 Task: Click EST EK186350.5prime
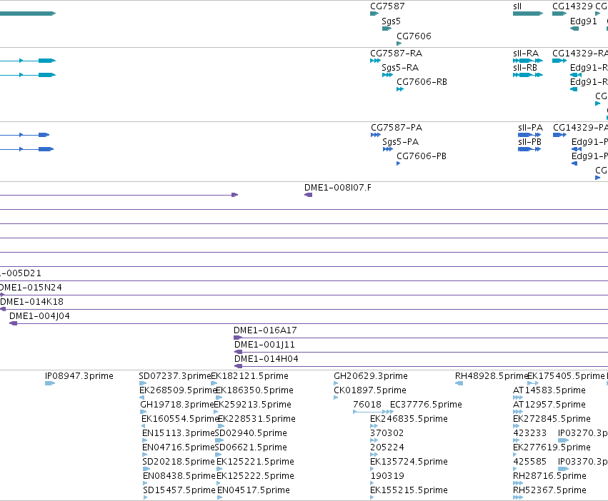coord(254,390)
